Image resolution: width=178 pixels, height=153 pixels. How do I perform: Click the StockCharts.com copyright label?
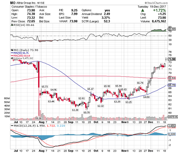point(156,3)
